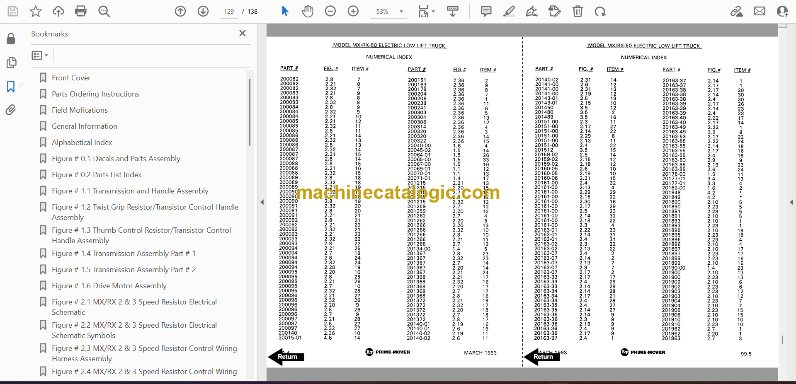Zoom out with the minus button
This screenshot has width=796, height=384.
tap(330, 11)
